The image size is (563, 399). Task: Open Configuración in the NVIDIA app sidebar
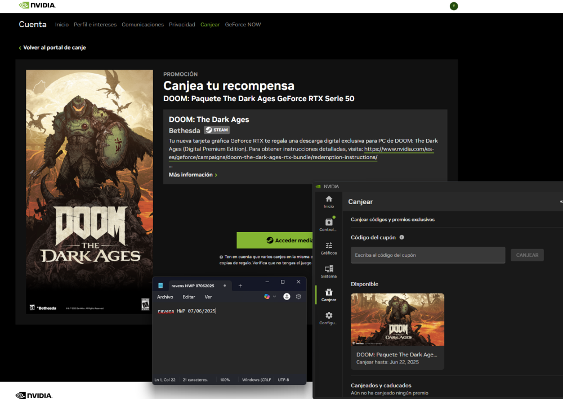(329, 318)
